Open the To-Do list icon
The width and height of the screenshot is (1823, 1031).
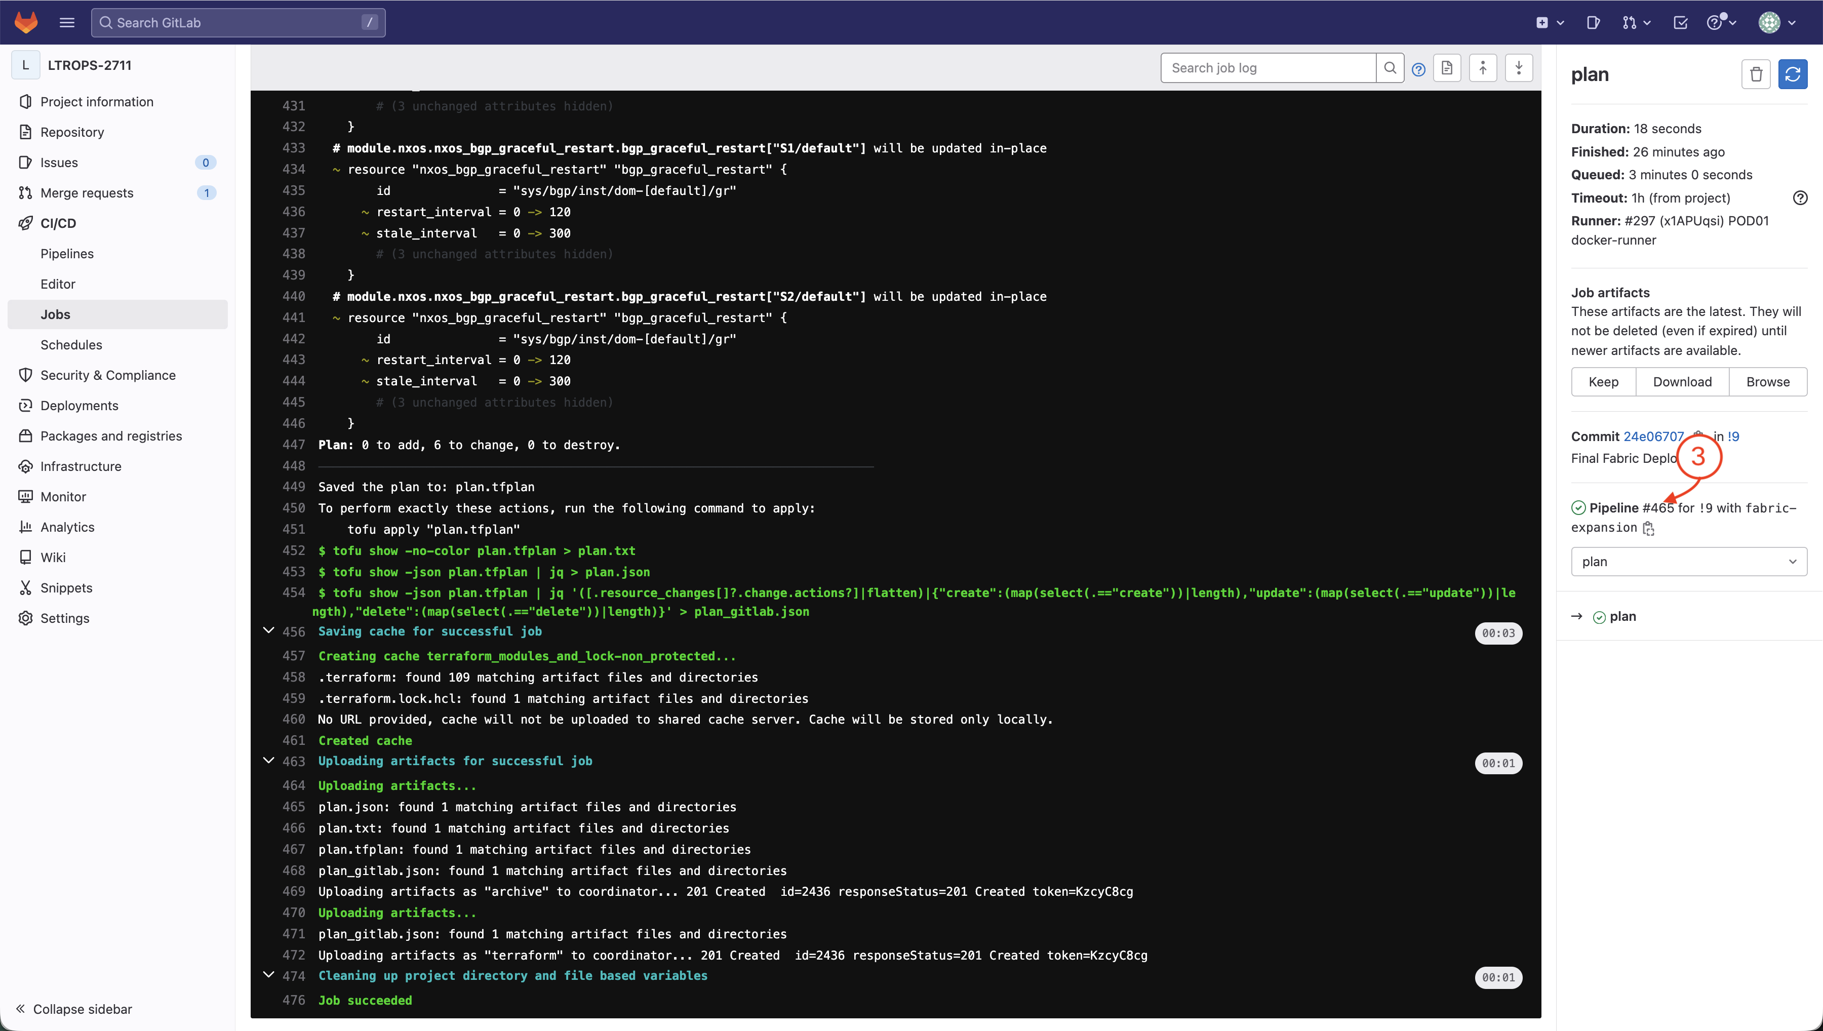(1680, 23)
